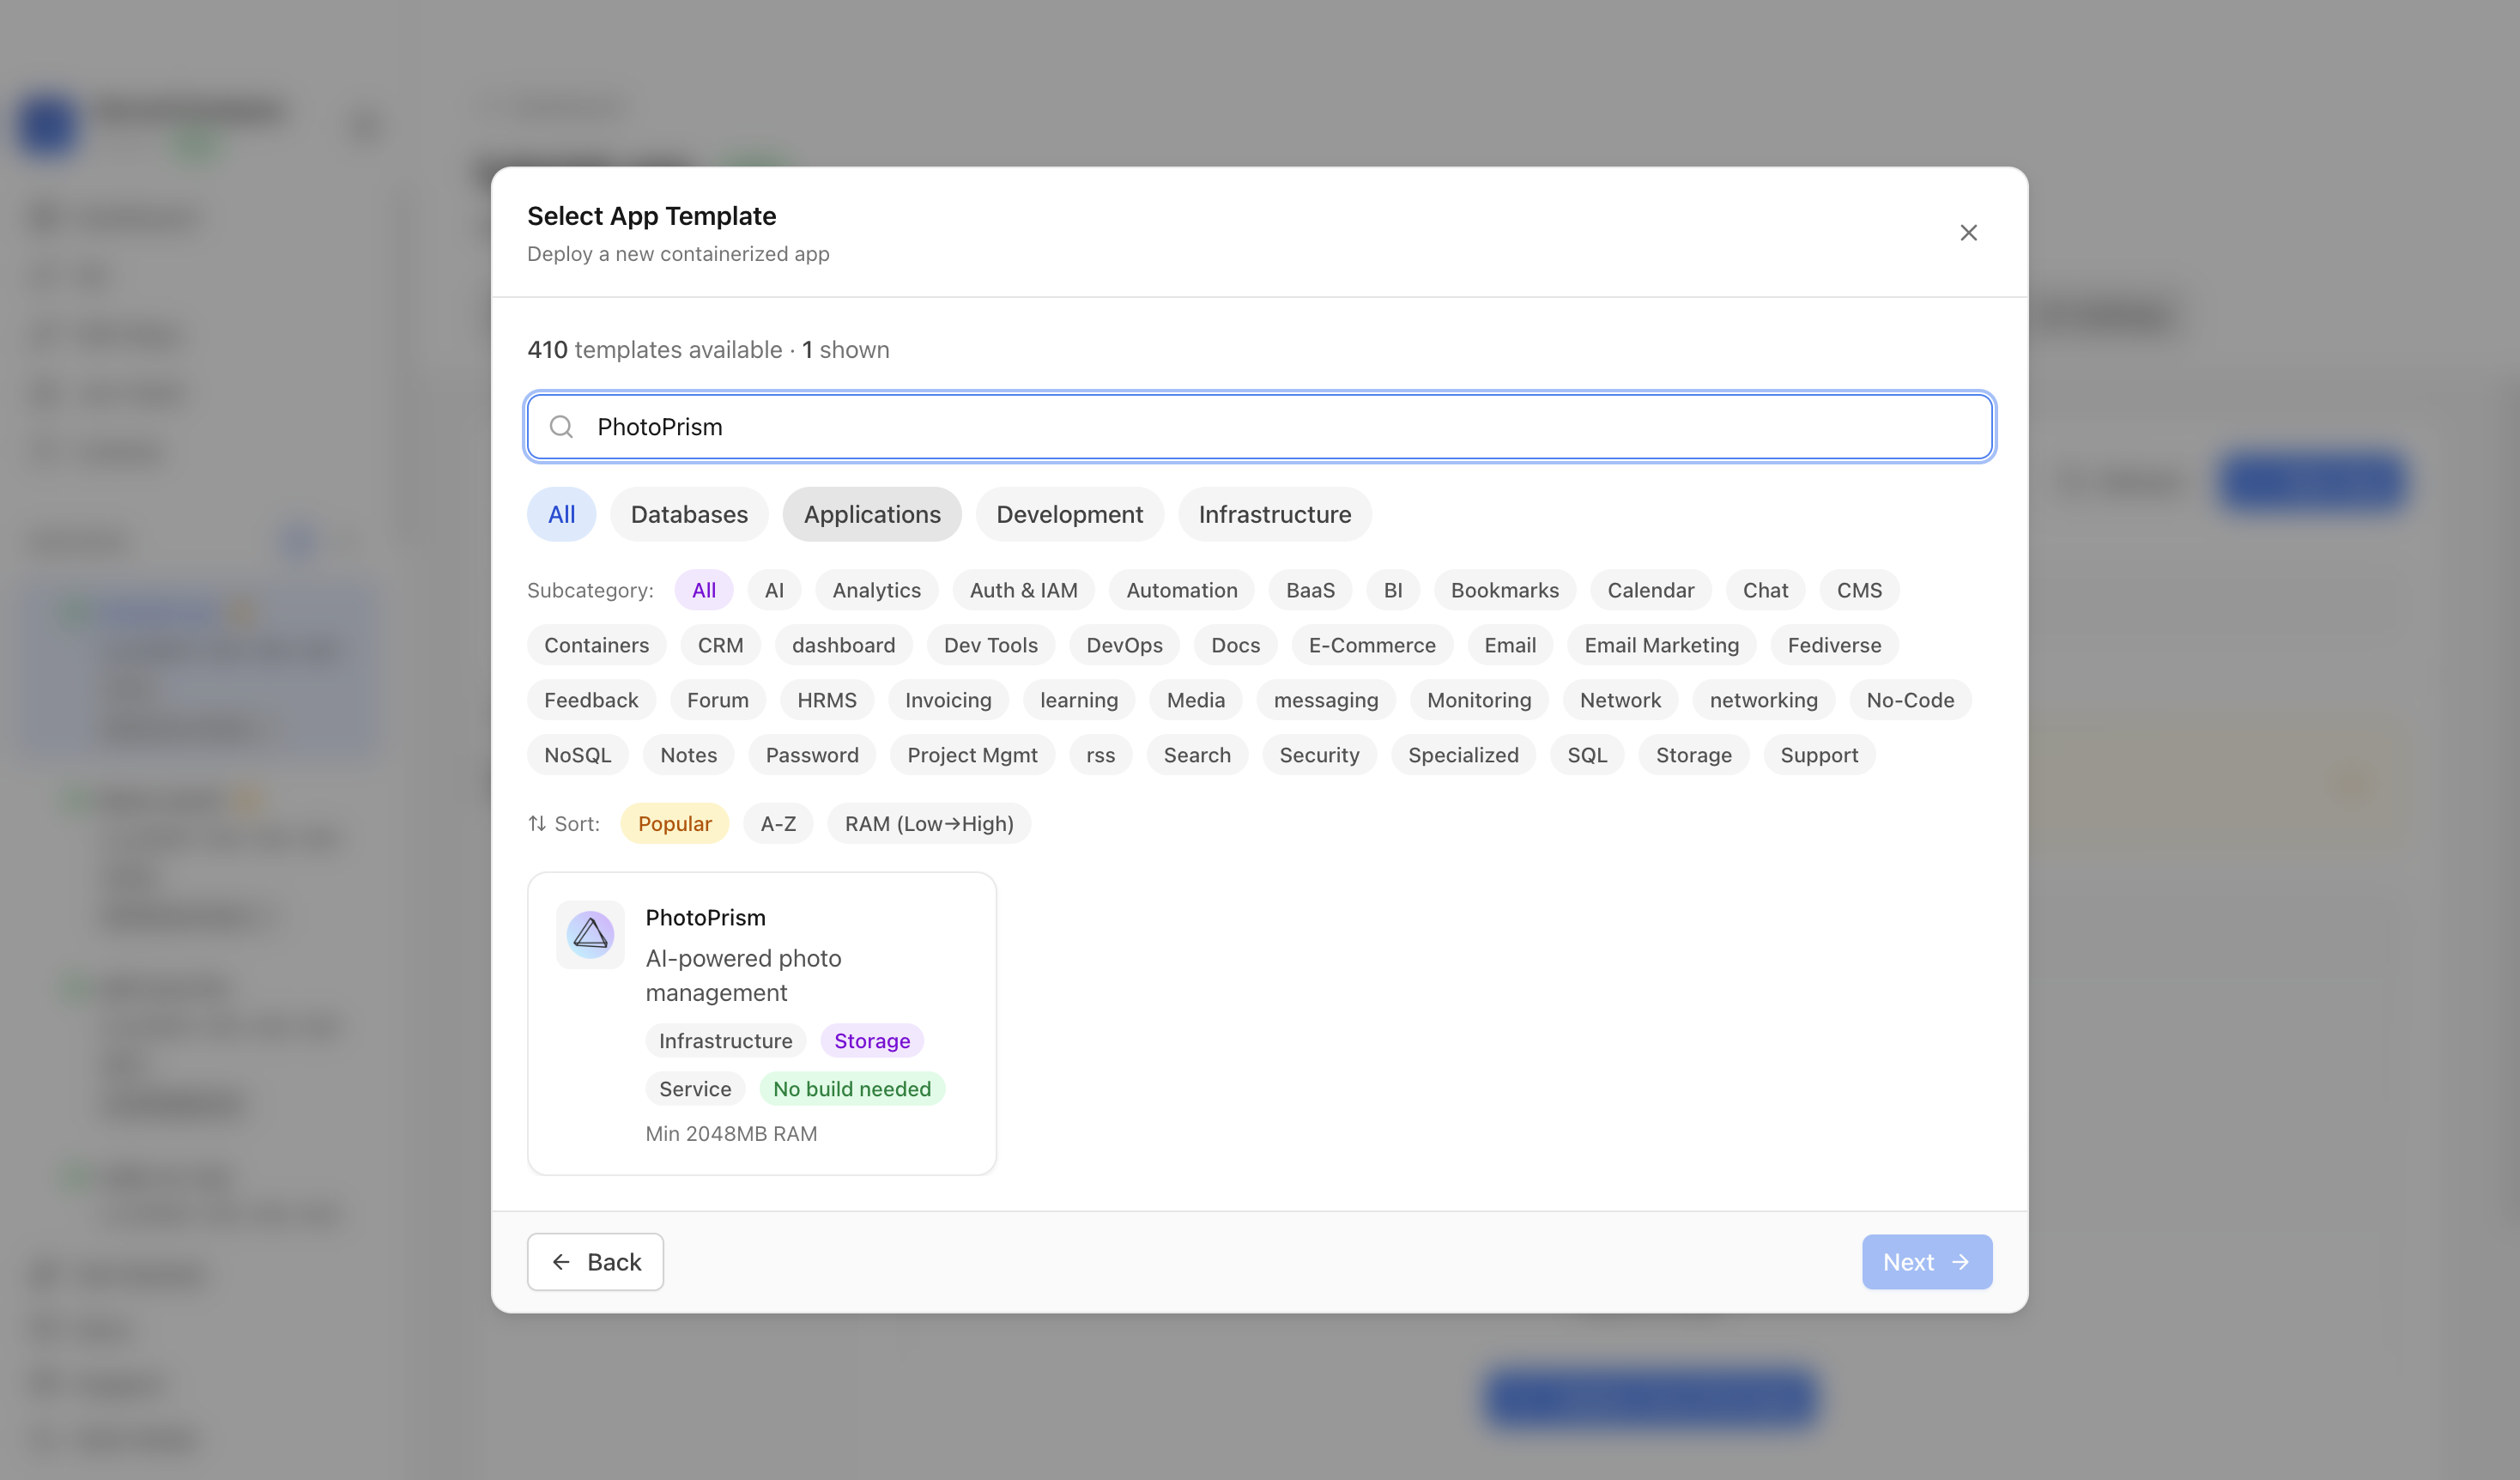Filter by HRMS subcategory

click(x=826, y=700)
